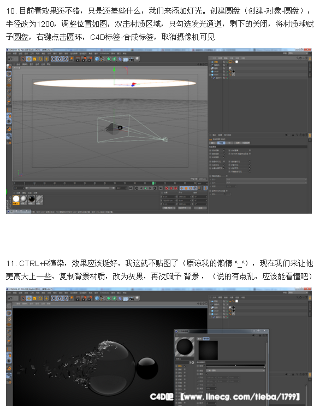Open the gradient type dropdown in Material Editor

235,370
